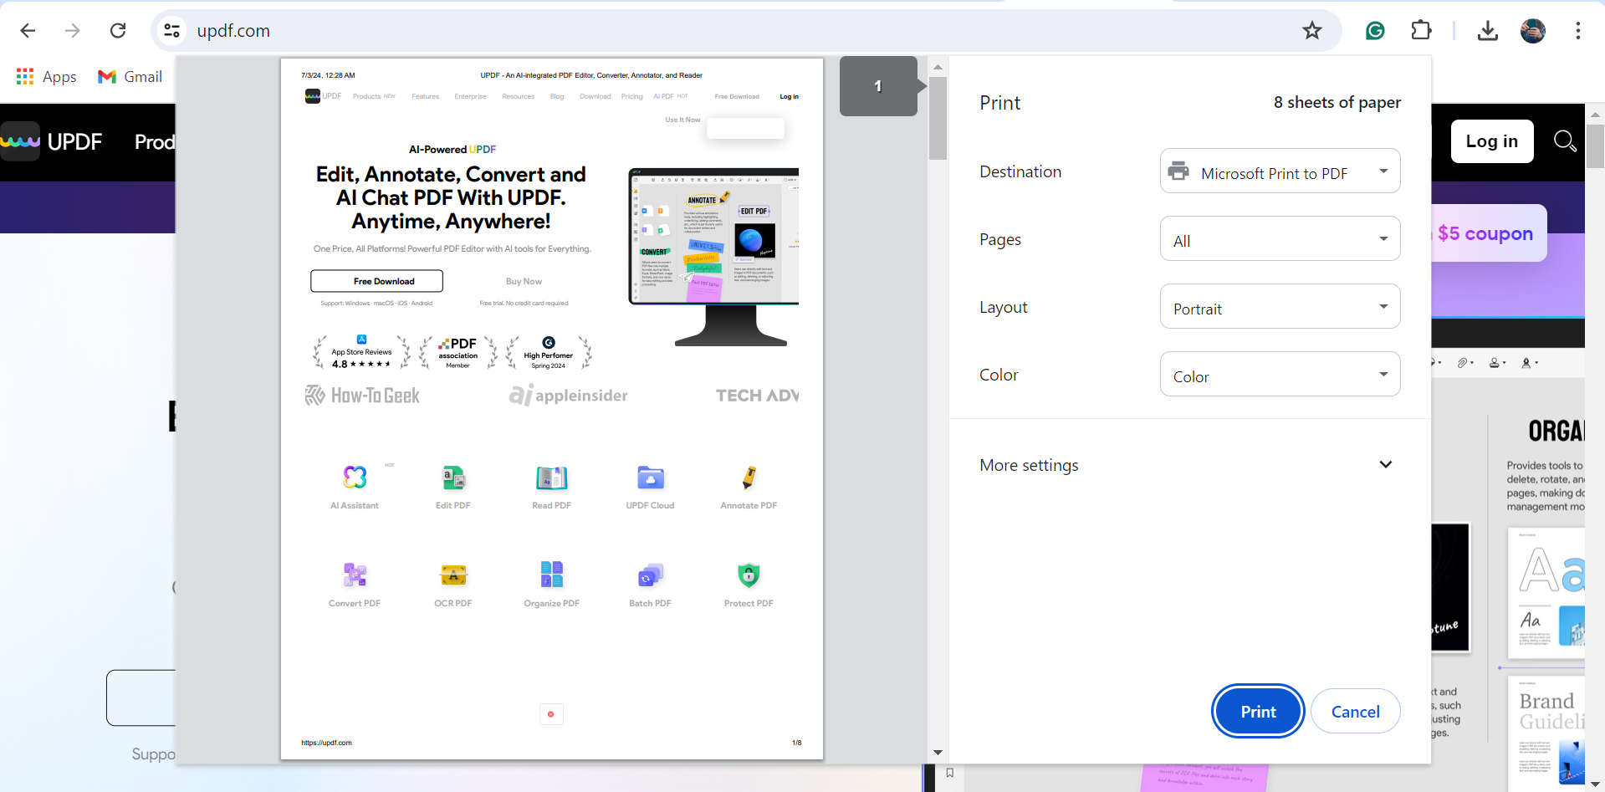The width and height of the screenshot is (1605, 792).
Task: Open the Pages dropdown set to All
Action: [x=1280, y=239]
